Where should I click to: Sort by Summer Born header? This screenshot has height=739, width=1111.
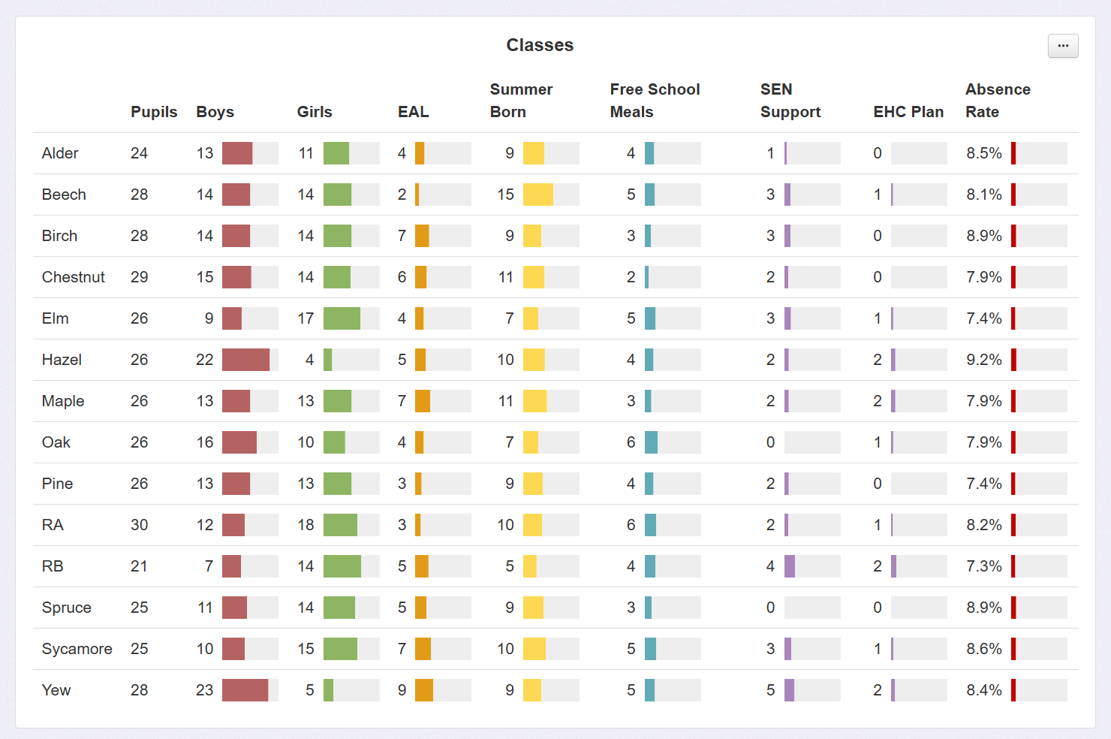pos(521,101)
